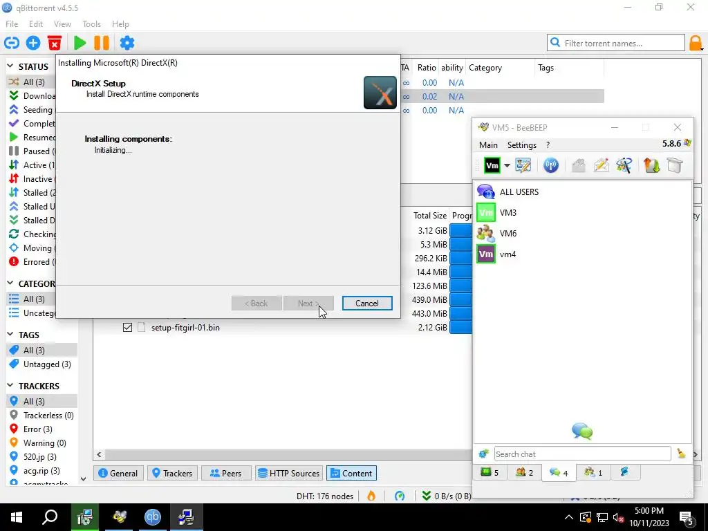The width and height of the screenshot is (708, 531).
Task: Open qBittorrent Help menu
Action: pyautogui.click(x=120, y=24)
